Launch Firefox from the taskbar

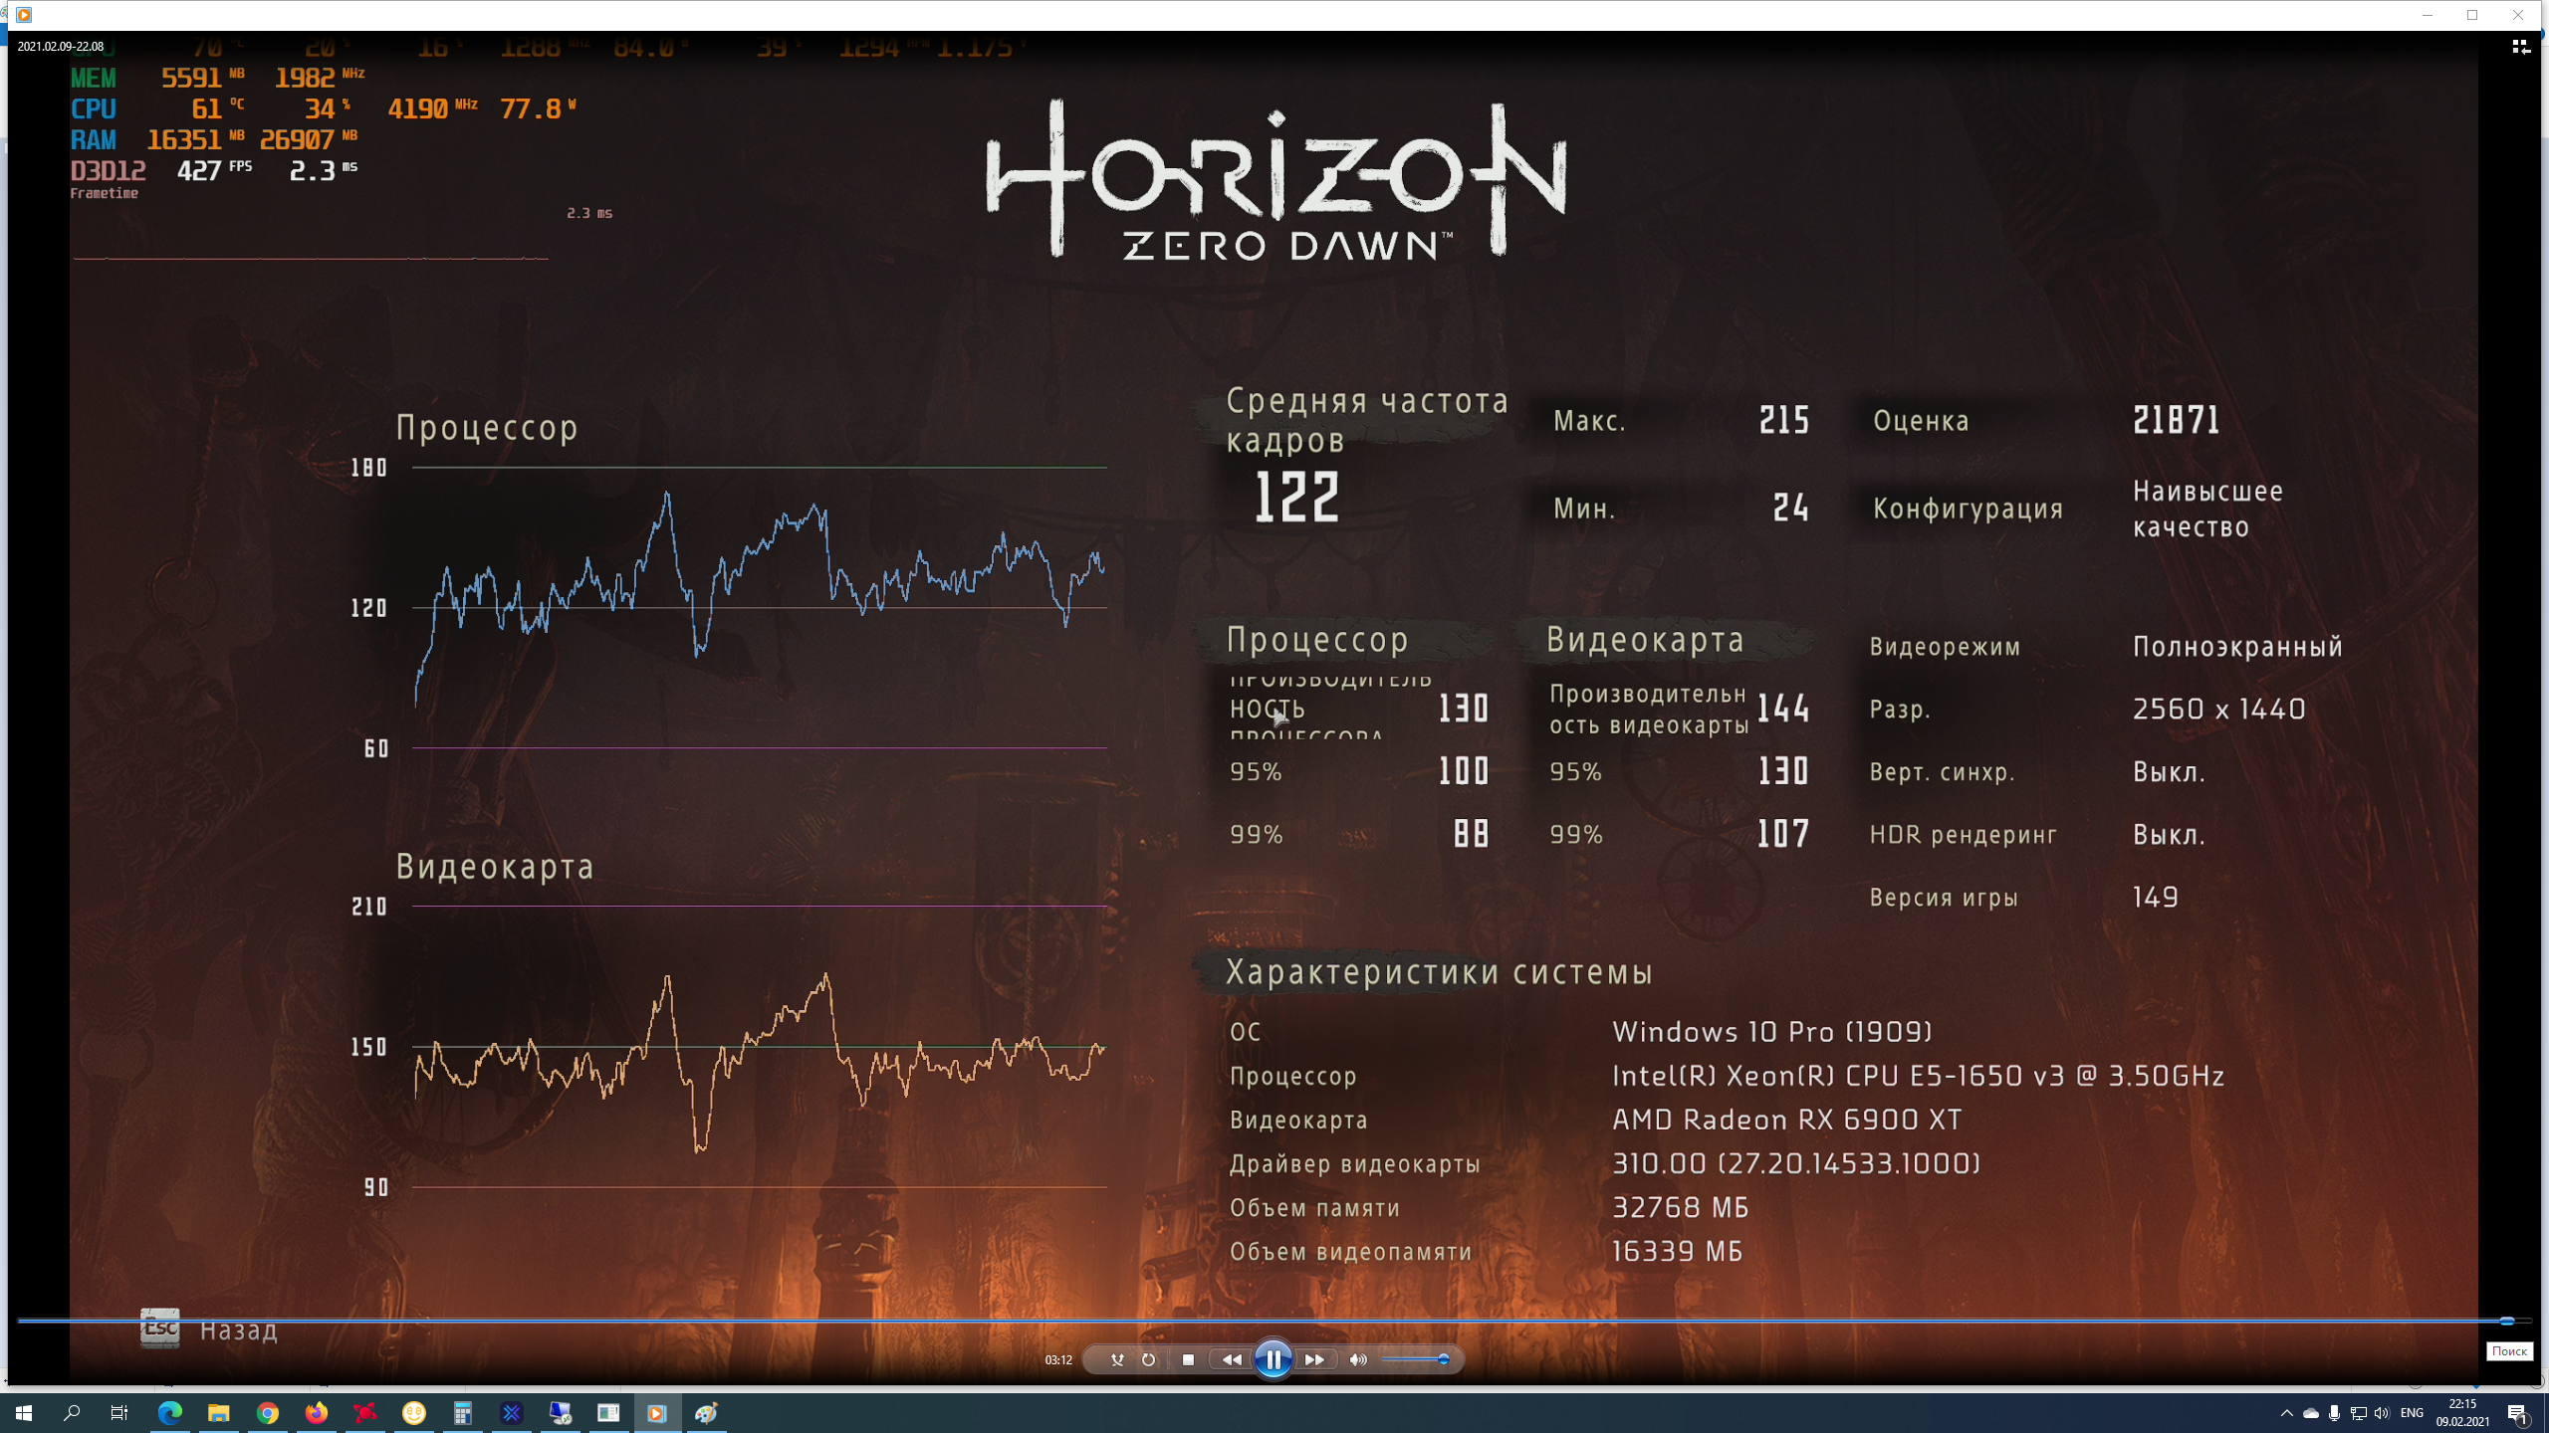pyautogui.click(x=316, y=1412)
